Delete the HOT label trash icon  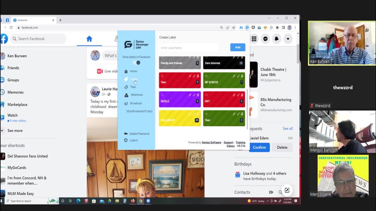pos(242,95)
